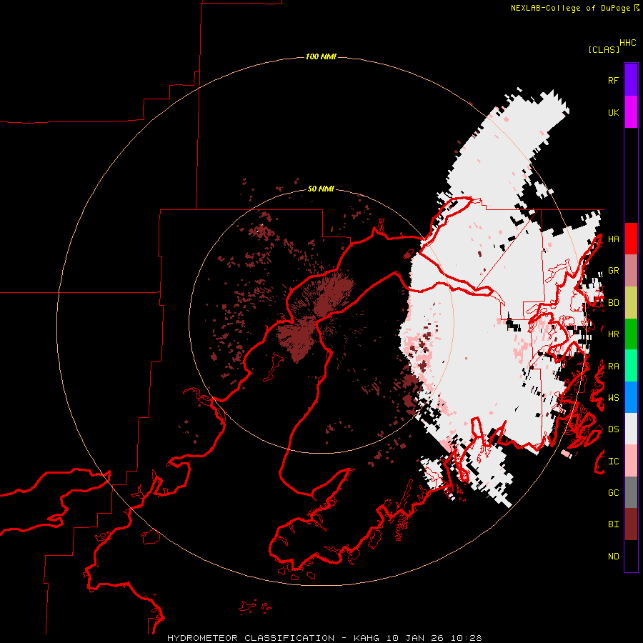Click the HHC product code label
643x643 pixels.
click(628, 43)
